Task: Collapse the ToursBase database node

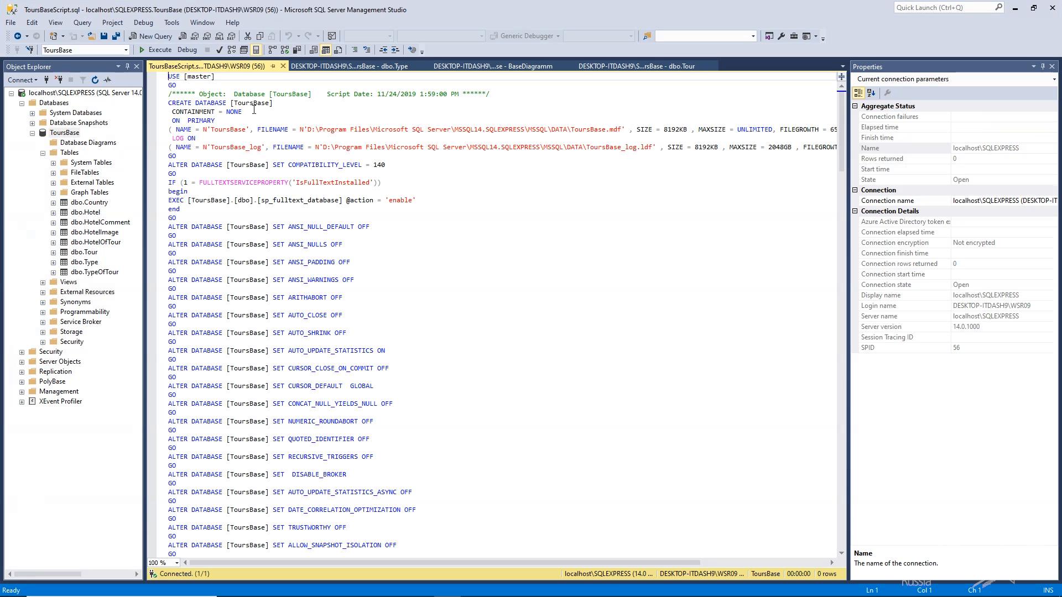Action: [x=33, y=133]
